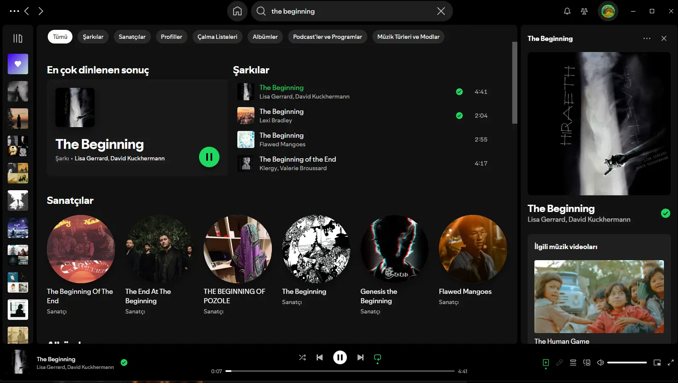Viewport: 678px width, 383px height.
Task: Click into the search input field
Action: 352,11
